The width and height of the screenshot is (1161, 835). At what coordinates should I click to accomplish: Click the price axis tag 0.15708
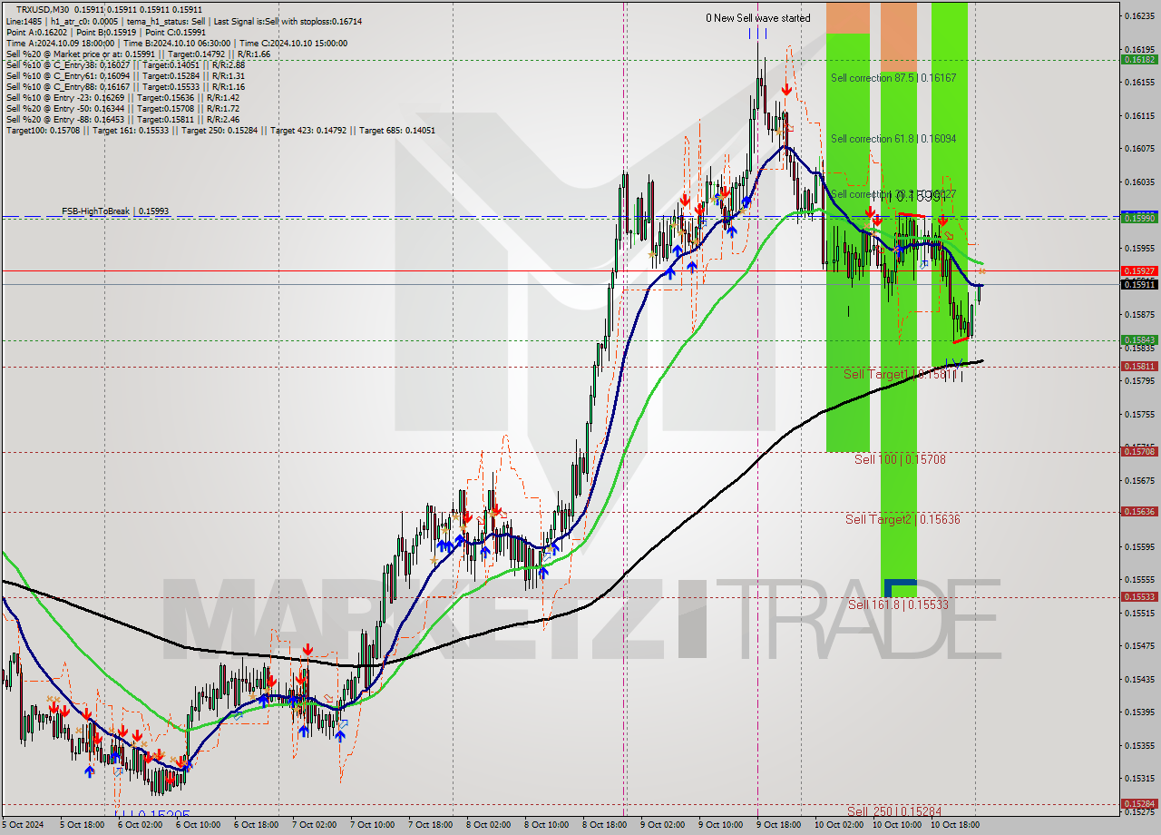coord(1139,451)
